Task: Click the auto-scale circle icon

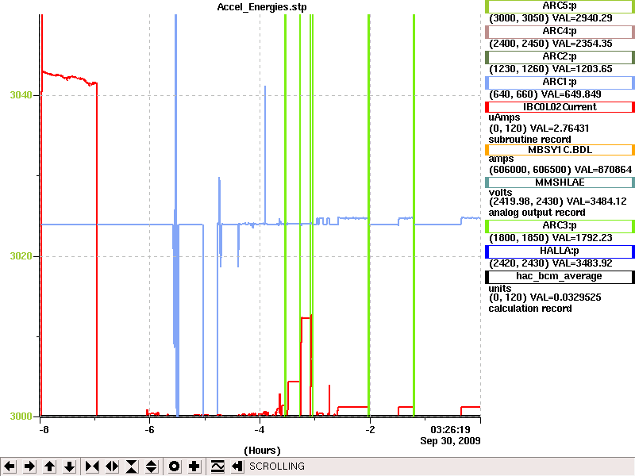Action: tap(174, 466)
